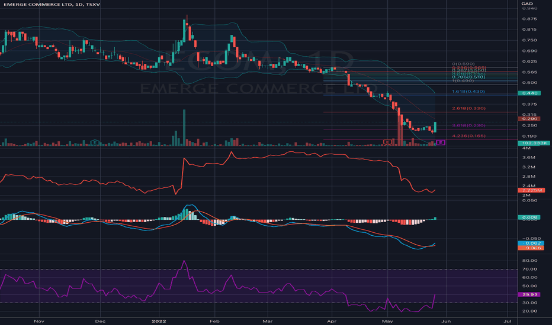Open the purple upcoming earnings E marker

tap(441, 142)
